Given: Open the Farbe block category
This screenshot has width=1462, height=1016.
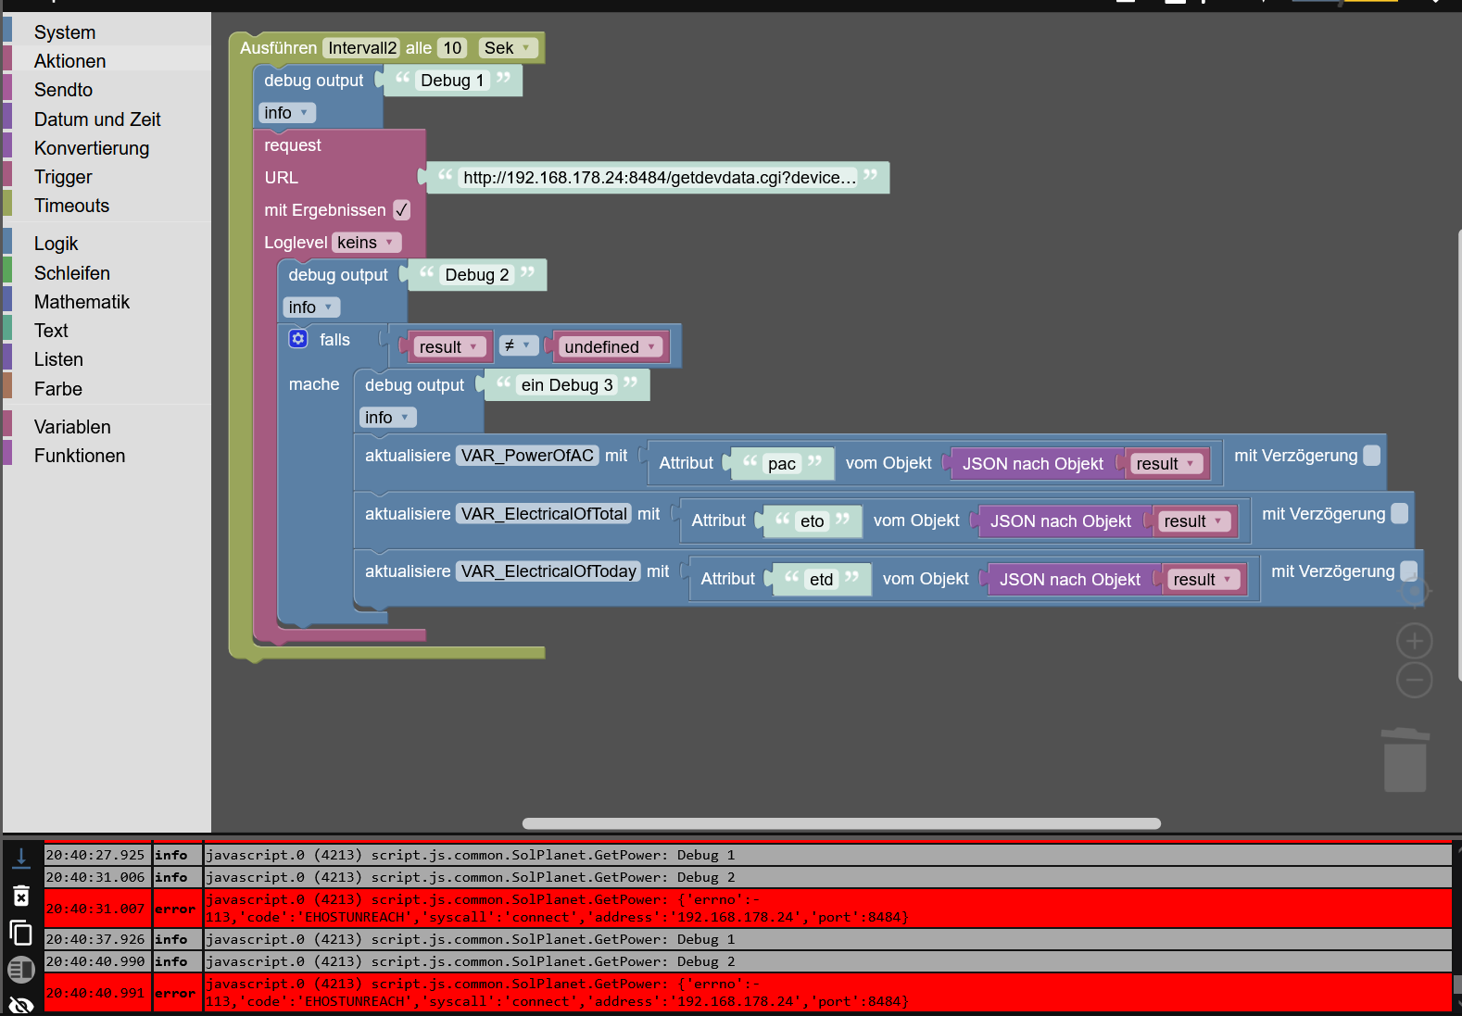Looking at the screenshot, I should pyautogui.click(x=107, y=389).
